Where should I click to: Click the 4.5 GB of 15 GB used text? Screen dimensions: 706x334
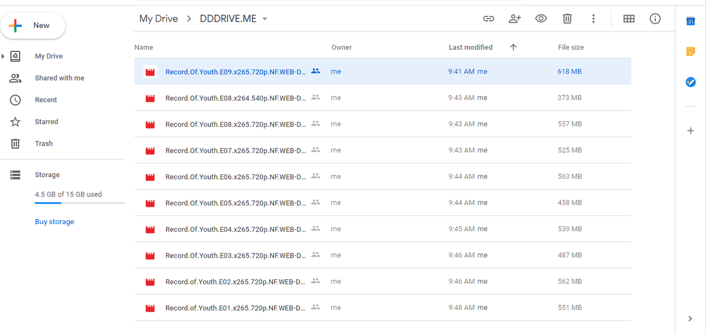[68, 194]
